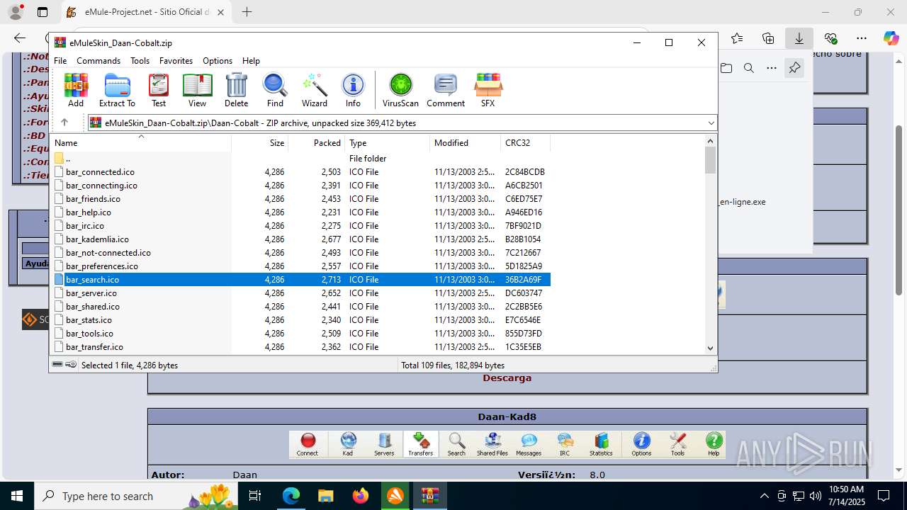The height and width of the screenshot is (510, 907).
Task: Select bar_search.ico highlighted row
Action: [x=300, y=279]
